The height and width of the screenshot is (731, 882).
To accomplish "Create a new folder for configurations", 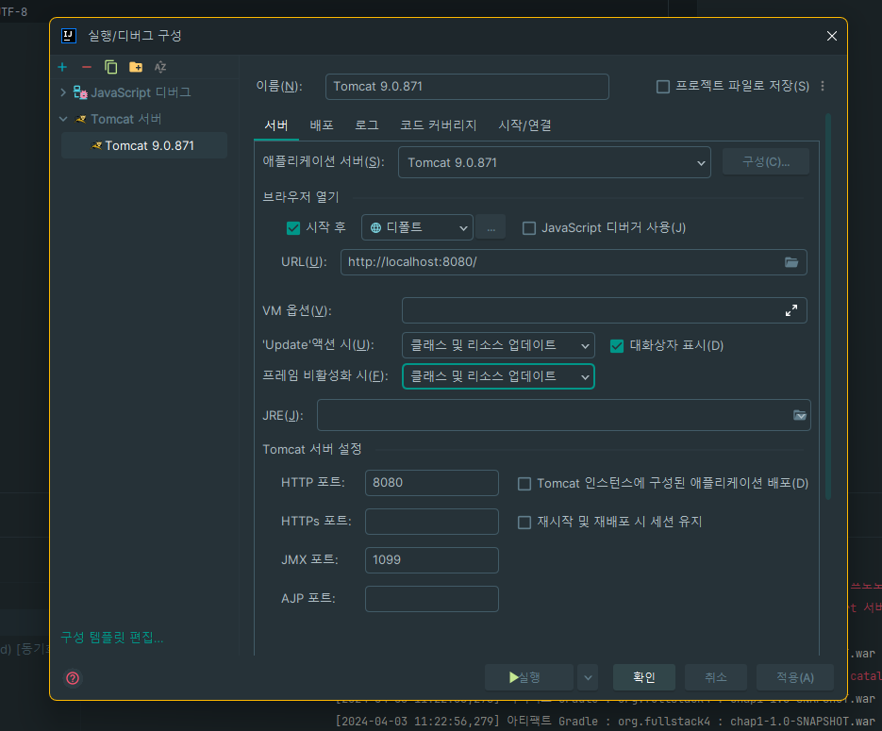I will (136, 68).
